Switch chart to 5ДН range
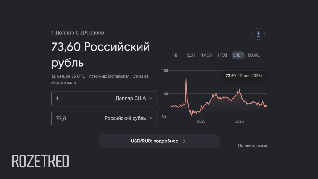318x179 pixels. [190, 55]
